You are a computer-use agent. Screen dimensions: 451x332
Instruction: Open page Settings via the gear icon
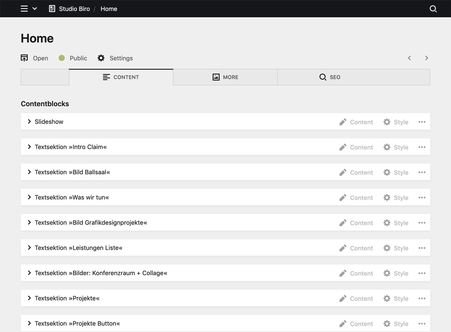tap(101, 58)
